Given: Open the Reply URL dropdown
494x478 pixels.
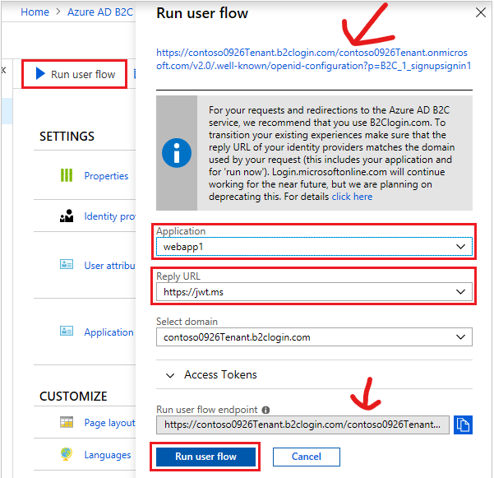Looking at the screenshot, I should click(314, 292).
